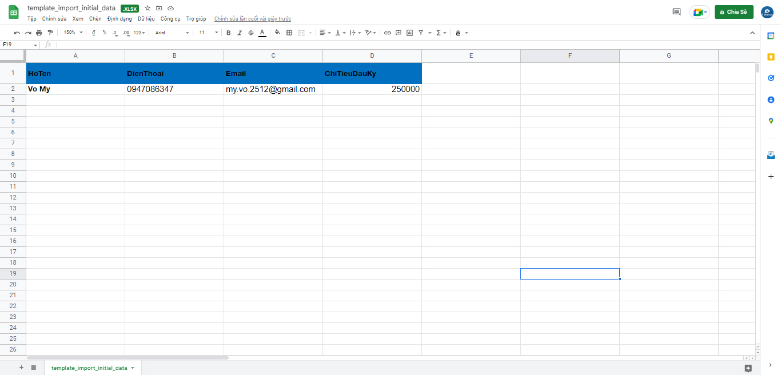Select cell with my.vo.2512@gmail.com
781x375 pixels.
(273, 89)
